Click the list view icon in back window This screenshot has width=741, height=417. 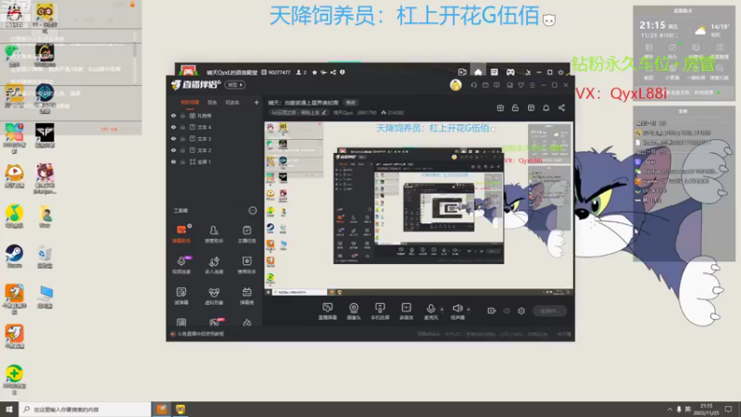pos(494,72)
